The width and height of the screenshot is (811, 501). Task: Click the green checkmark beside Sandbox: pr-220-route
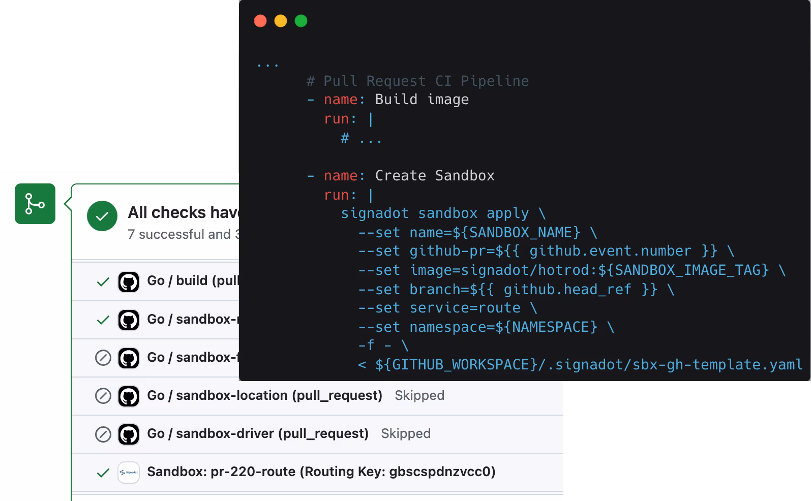103,473
